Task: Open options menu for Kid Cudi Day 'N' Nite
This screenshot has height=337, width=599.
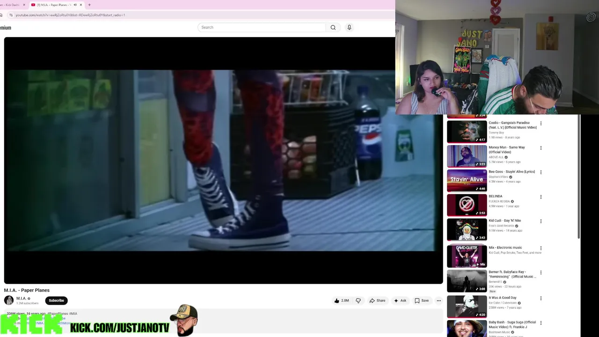Action: tap(541, 221)
